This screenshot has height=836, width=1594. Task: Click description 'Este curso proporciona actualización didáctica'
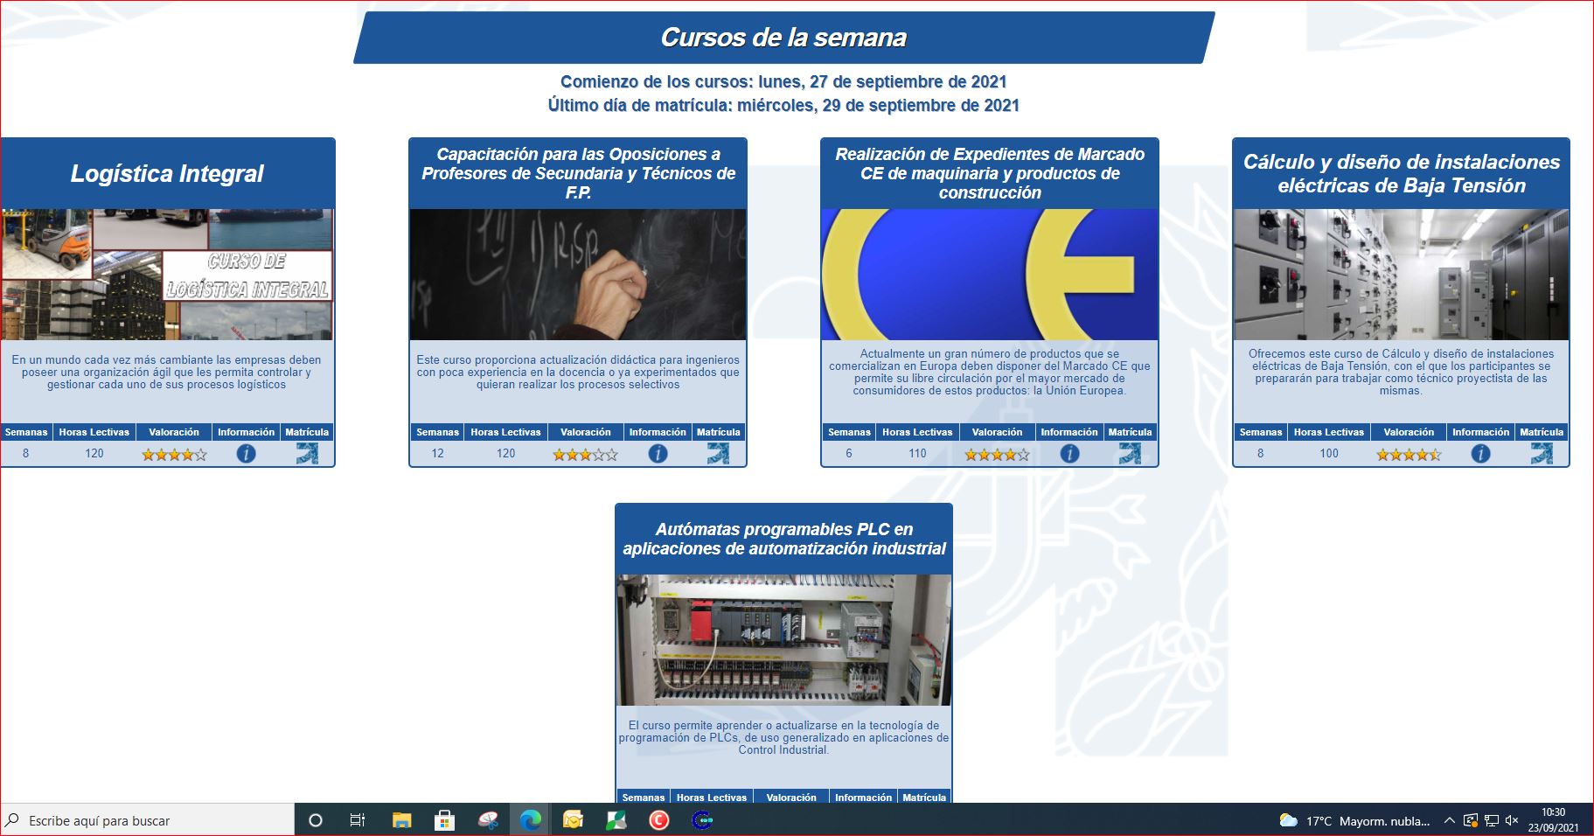tap(578, 372)
